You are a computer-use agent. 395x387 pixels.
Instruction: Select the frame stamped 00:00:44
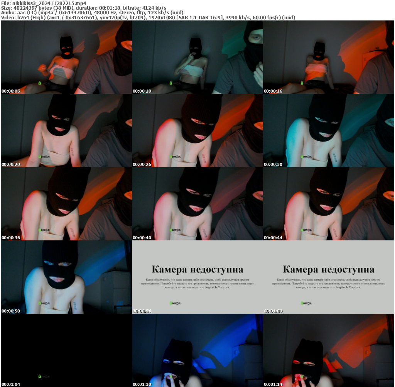[329, 204]
